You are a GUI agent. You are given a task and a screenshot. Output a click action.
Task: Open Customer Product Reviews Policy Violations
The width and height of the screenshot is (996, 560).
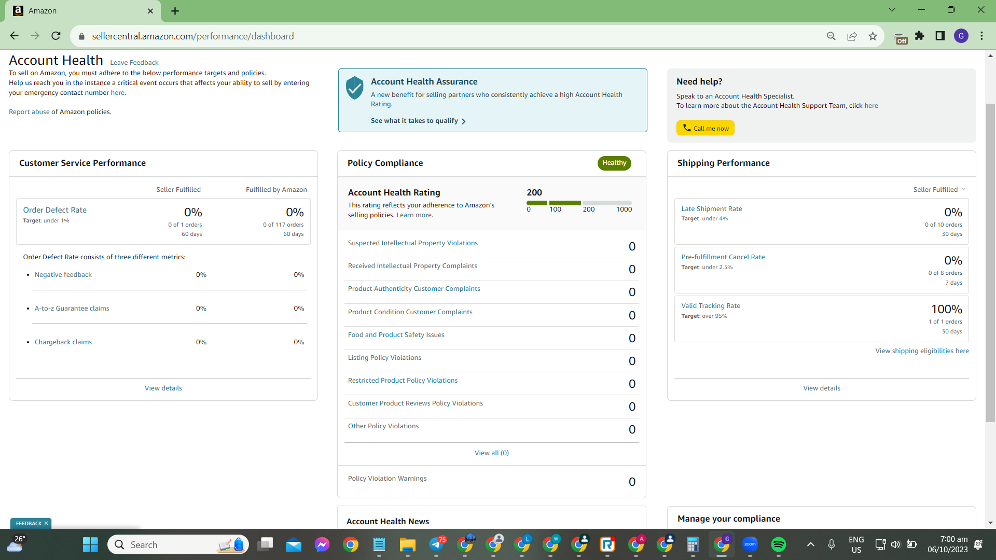pyautogui.click(x=415, y=403)
